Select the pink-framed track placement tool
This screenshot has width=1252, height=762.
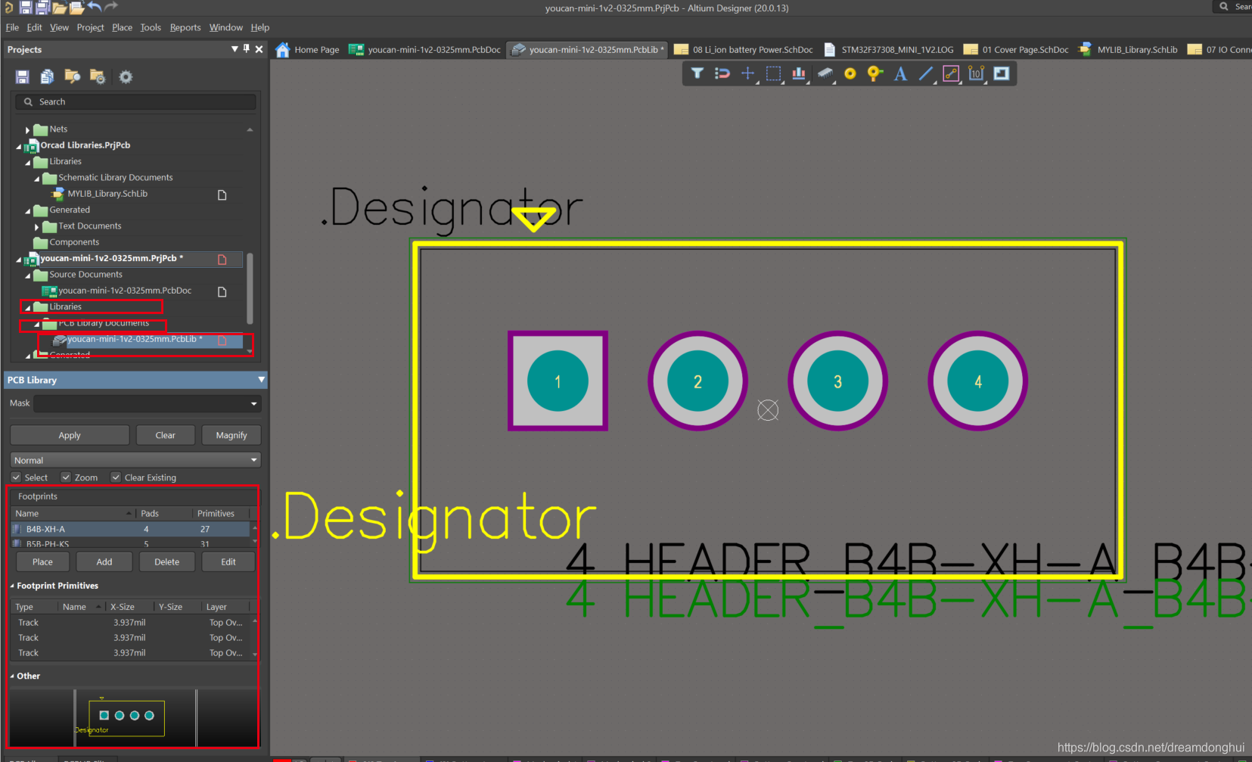click(951, 73)
